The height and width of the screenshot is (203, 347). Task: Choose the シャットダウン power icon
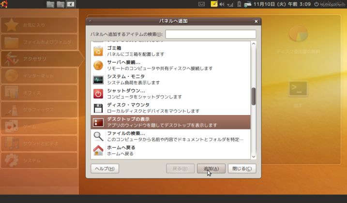coord(98,94)
